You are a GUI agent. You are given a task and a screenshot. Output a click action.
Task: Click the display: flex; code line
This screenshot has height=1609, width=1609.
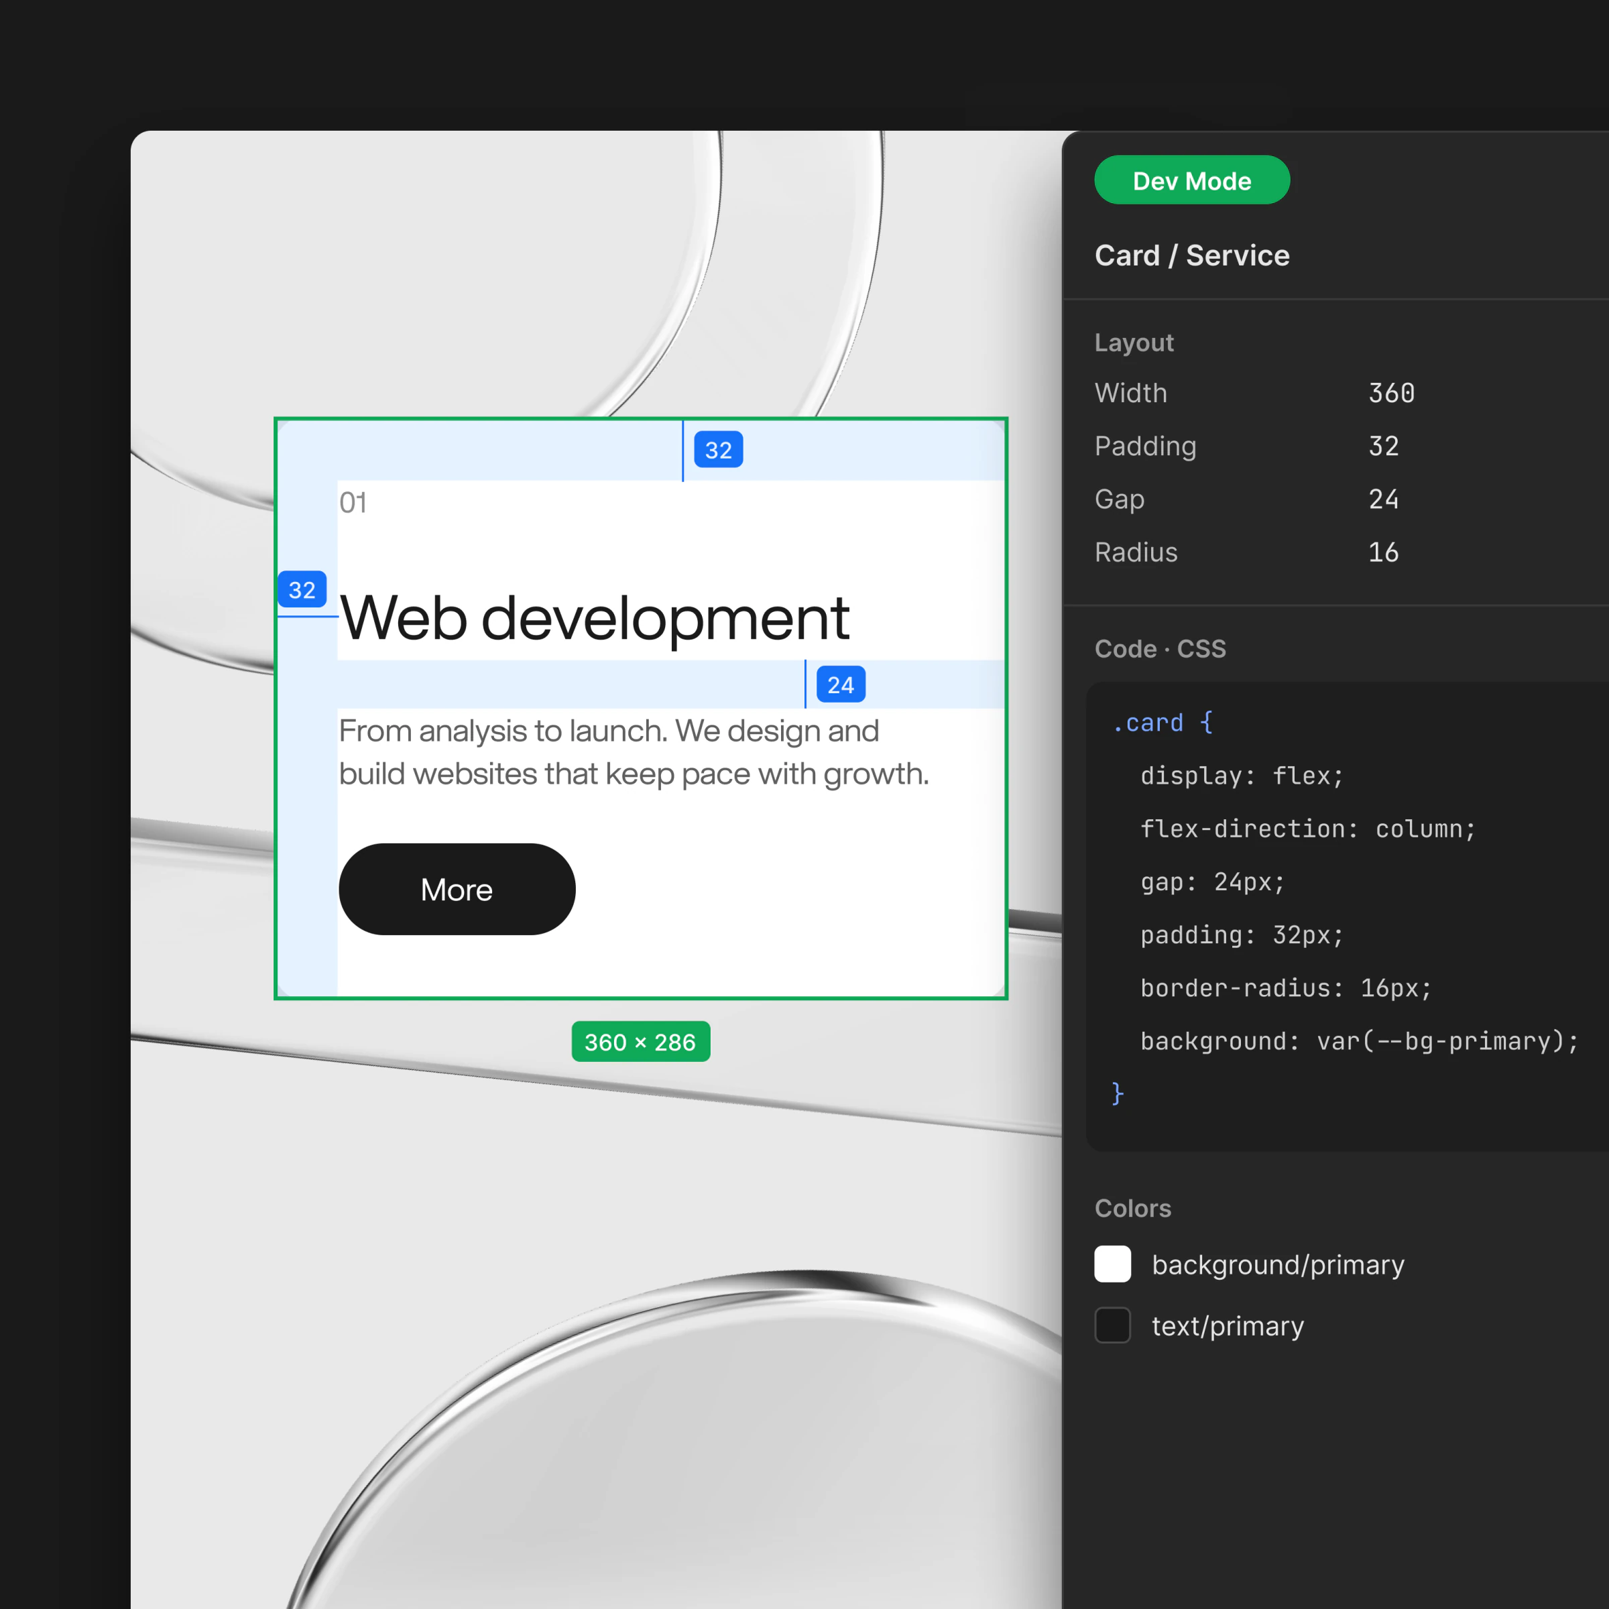coord(1242,776)
